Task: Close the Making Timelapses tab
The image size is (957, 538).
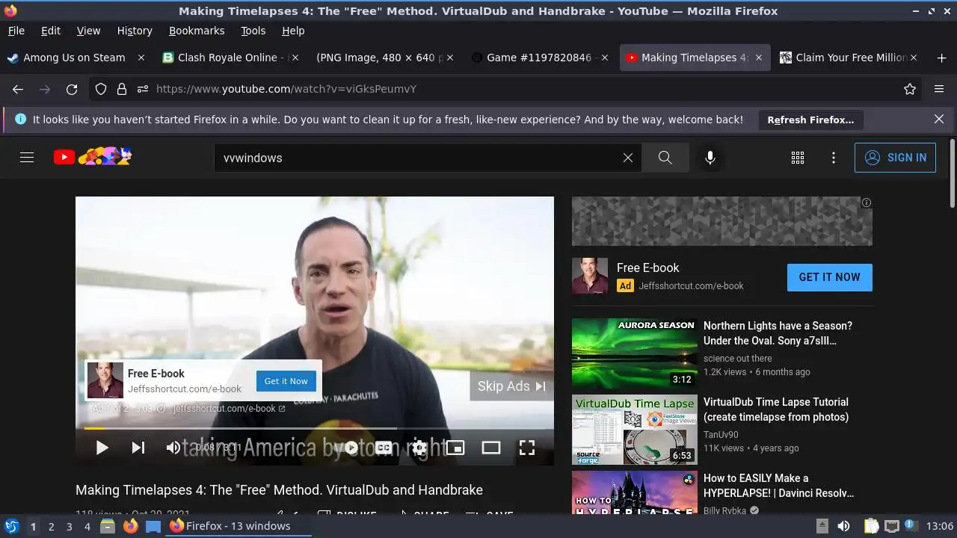Action: 759,58
